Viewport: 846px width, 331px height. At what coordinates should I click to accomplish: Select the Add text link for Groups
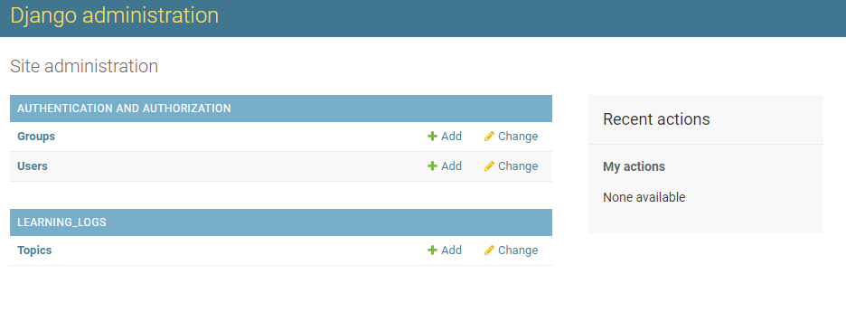pos(452,137)
